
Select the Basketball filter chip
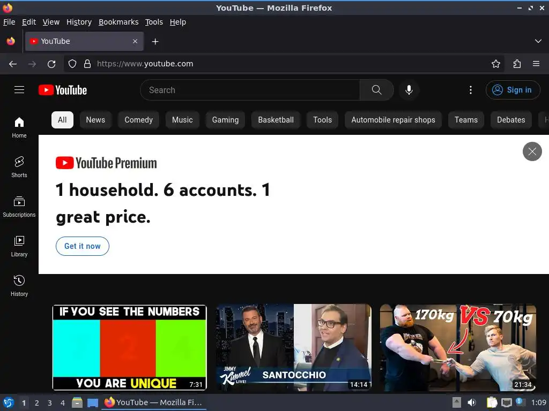pos(276,120)
